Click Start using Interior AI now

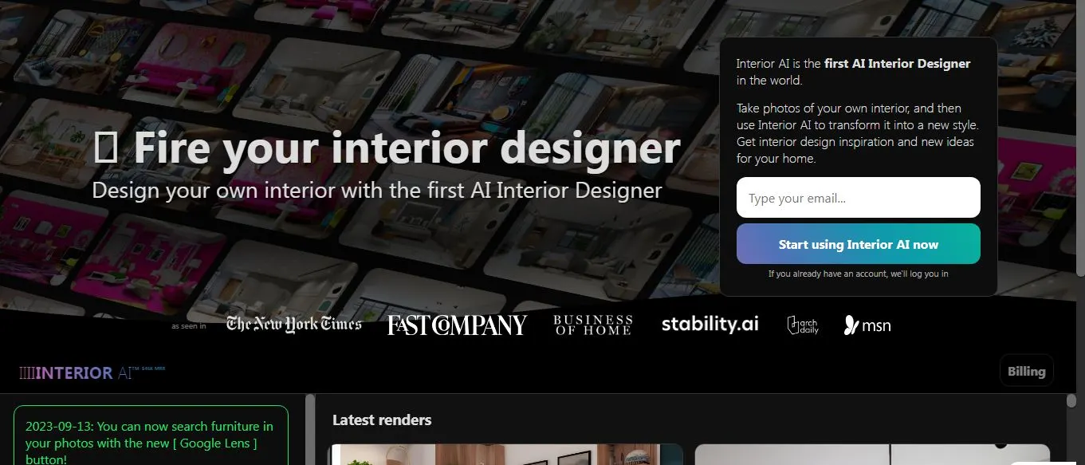859,244
